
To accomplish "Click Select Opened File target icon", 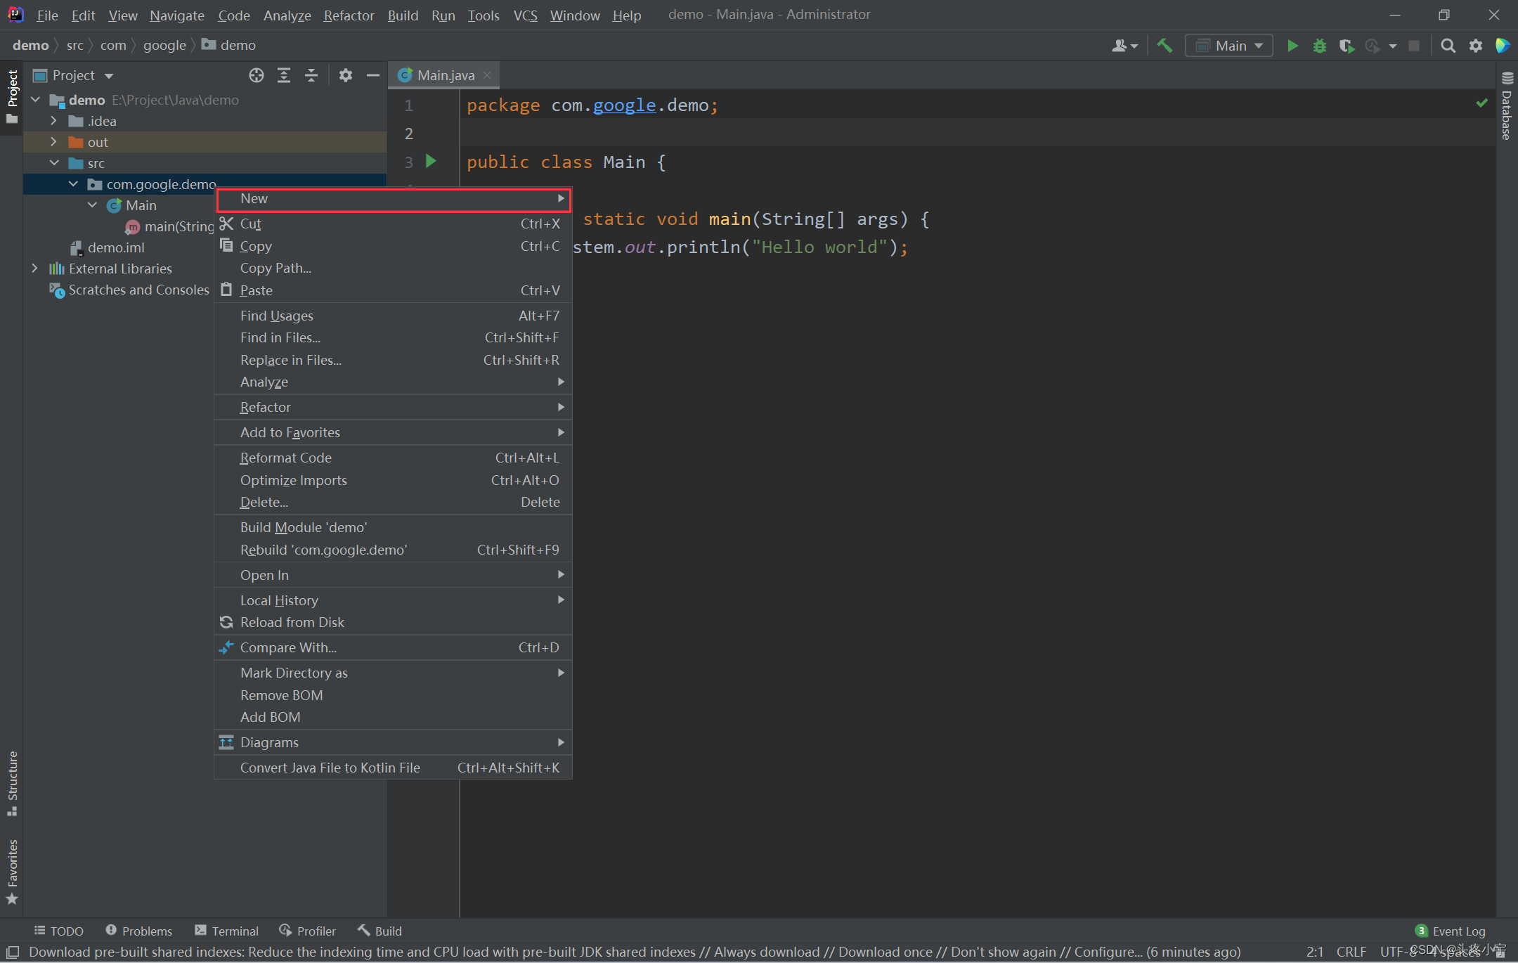I will click(257, 75).
